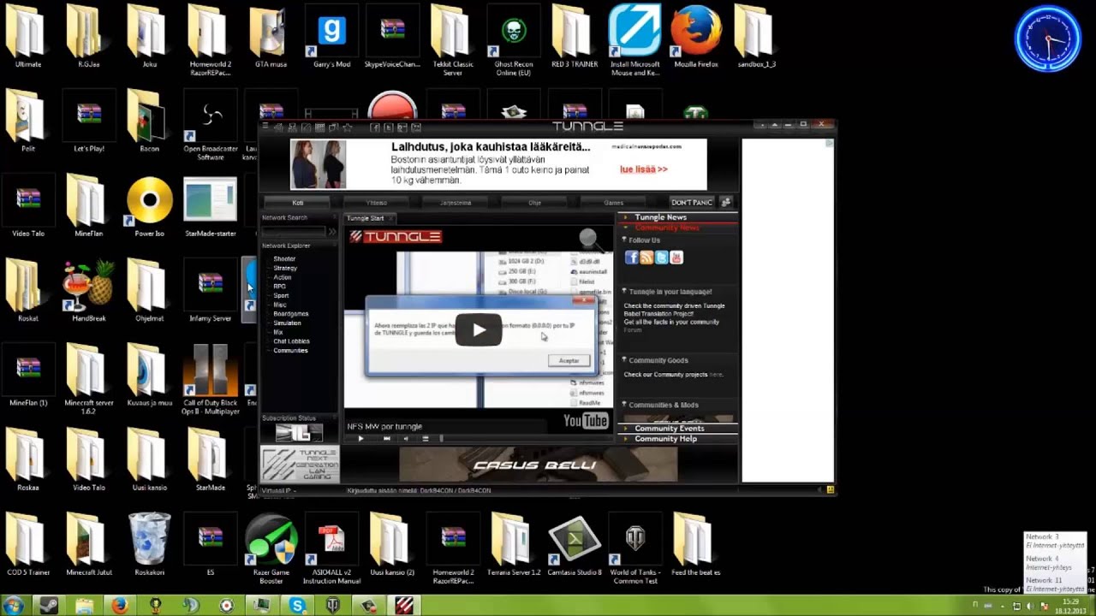Open the ASIOMALL v2 Instruction Manual PDF
Viewport: 1096px width, 616px height.
pyautogui.click(x=331, y=549)
